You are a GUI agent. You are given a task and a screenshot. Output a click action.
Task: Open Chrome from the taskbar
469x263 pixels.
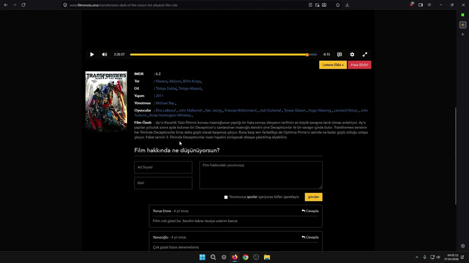[x=245, y=257]
